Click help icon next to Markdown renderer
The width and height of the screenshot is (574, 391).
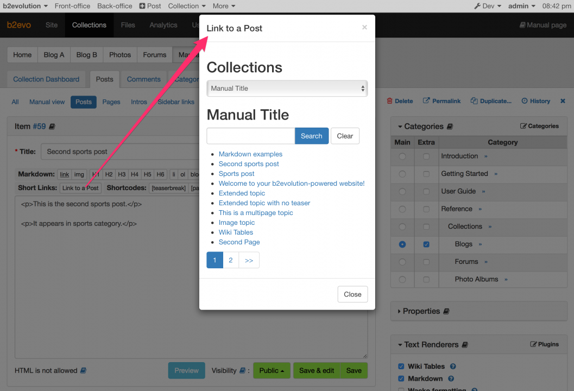pyautogui.click(x=451, y=379)
